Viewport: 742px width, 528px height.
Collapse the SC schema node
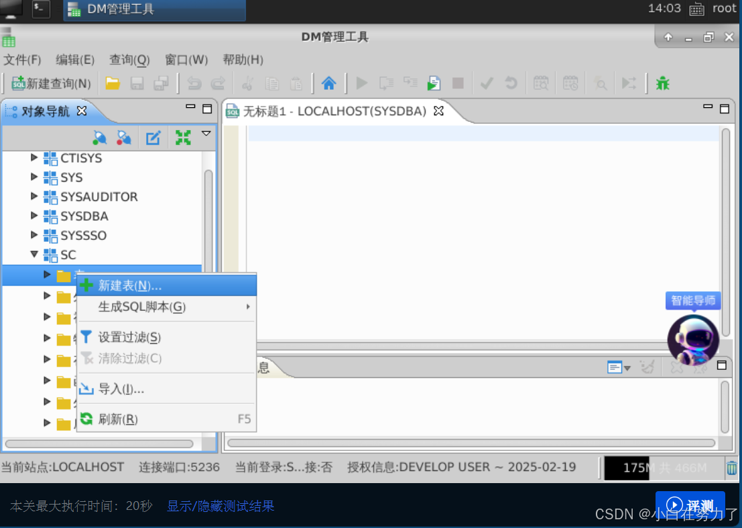(34, 254)
